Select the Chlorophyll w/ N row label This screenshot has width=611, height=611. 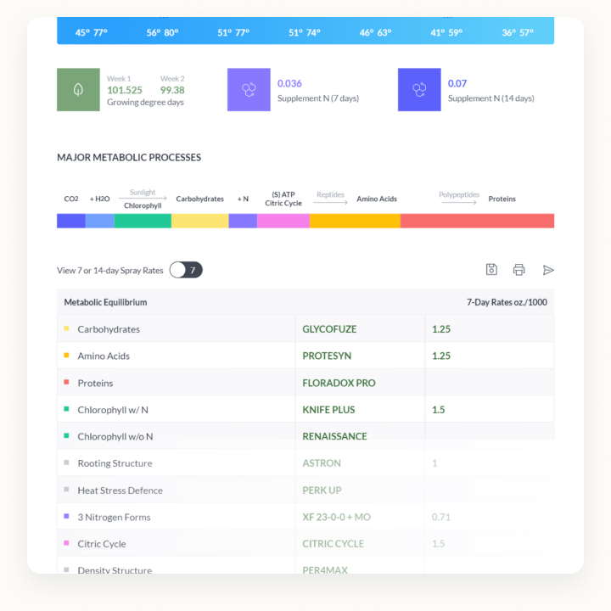tap(113, 410)
